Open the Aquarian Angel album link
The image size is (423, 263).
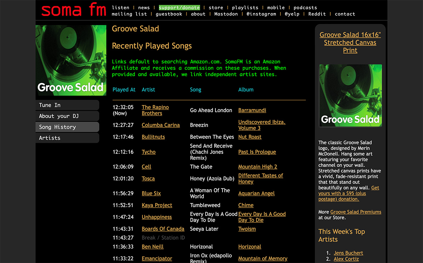(x=256, y=193)
